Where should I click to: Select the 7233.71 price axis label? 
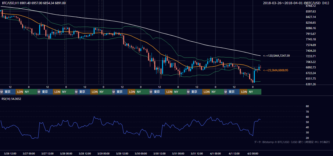(311, 56)
